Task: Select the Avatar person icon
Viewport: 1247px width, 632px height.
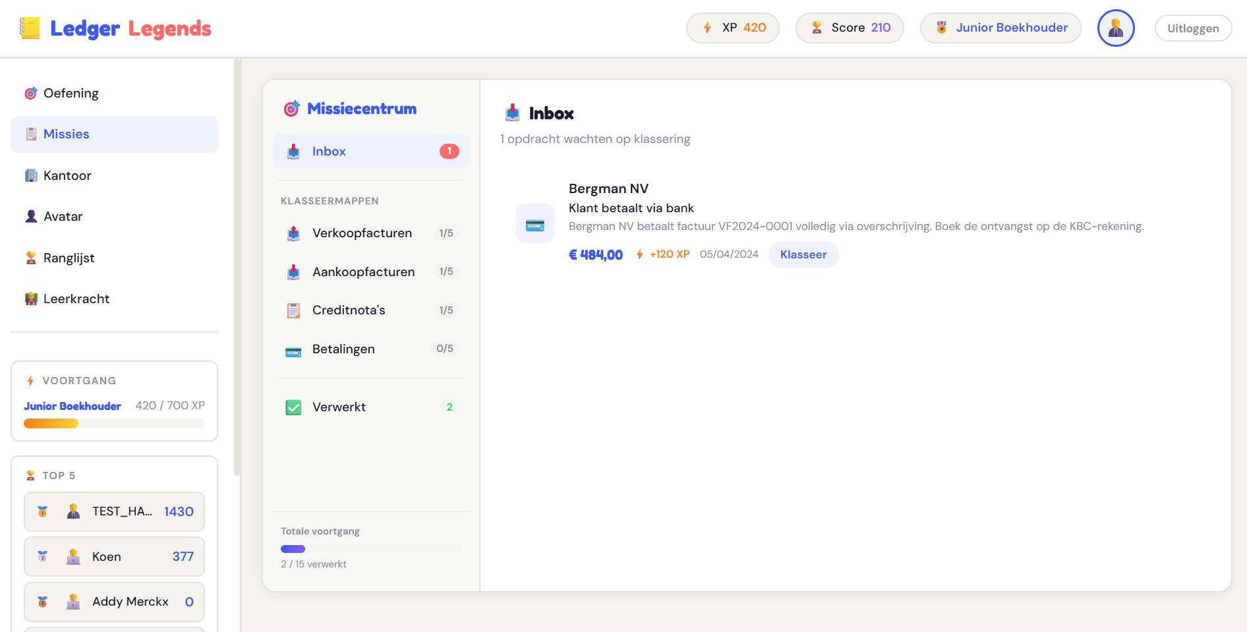Action: (30, 215)
